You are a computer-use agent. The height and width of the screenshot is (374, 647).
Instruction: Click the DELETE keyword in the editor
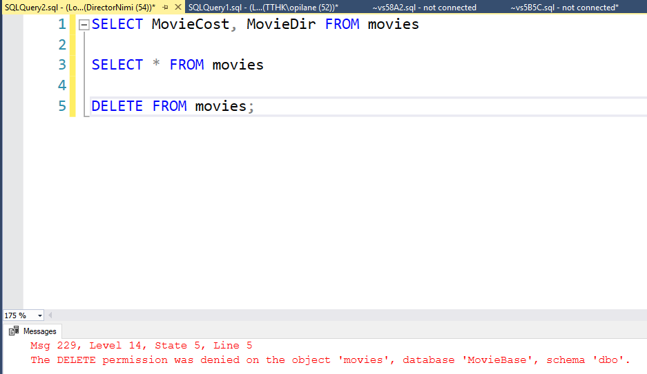pos(117,106)
